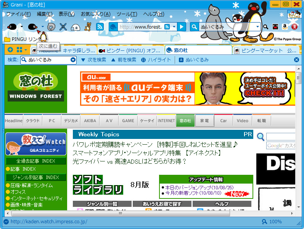Click the horizontal scrollbar thumb
304x229 pixels.
coord(121,213)
